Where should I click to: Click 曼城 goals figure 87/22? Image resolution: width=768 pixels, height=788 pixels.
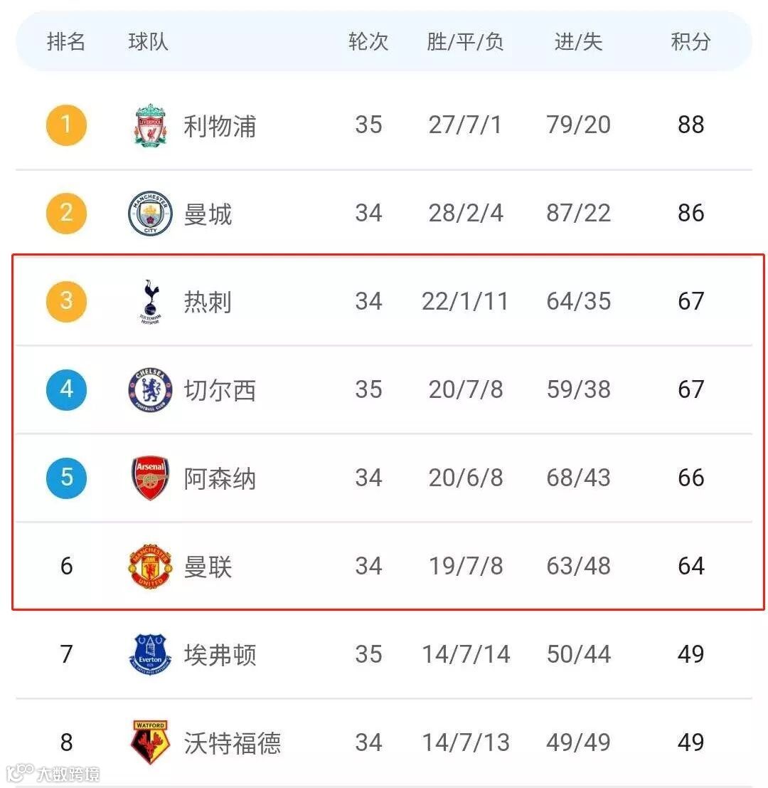click(x=578, y=213)
